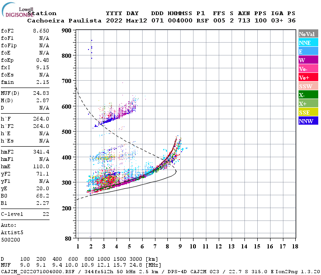
Task: Click the Cachoeira Paulista station name
Action: tap(64, 21)
